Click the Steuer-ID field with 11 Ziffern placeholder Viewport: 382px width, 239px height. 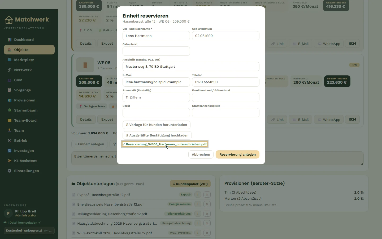[156, 97]
